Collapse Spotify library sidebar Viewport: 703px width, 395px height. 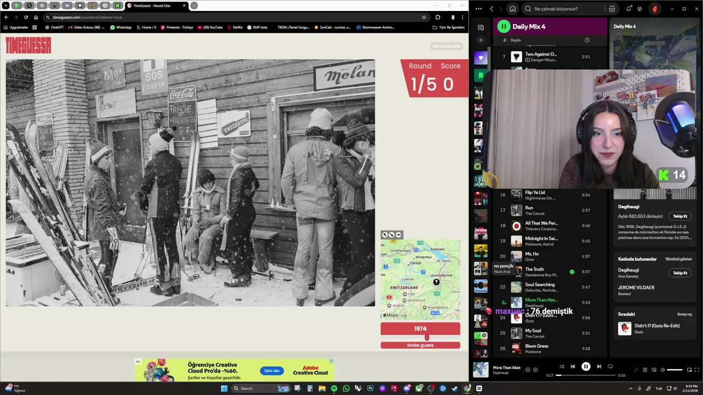[481, 27]
